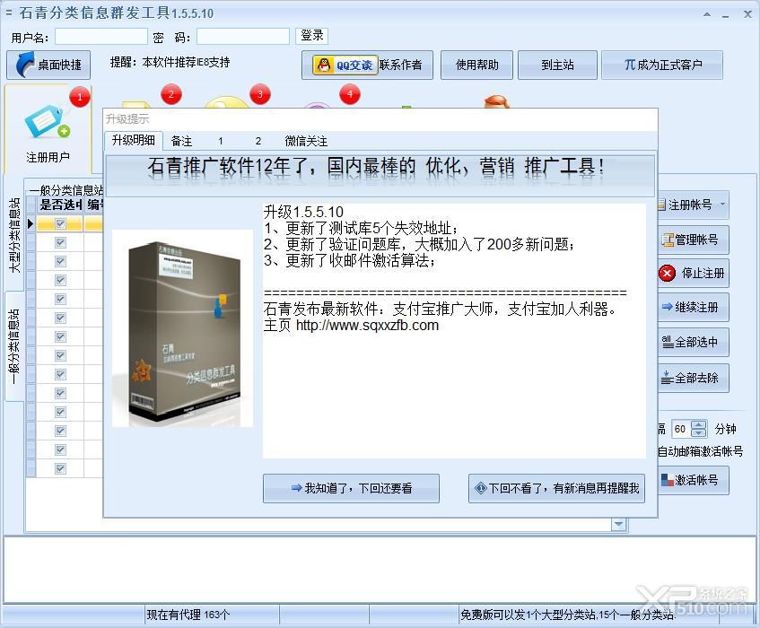Click the 是否选中 column header
The image size is (760, 628).
point(60,205)
